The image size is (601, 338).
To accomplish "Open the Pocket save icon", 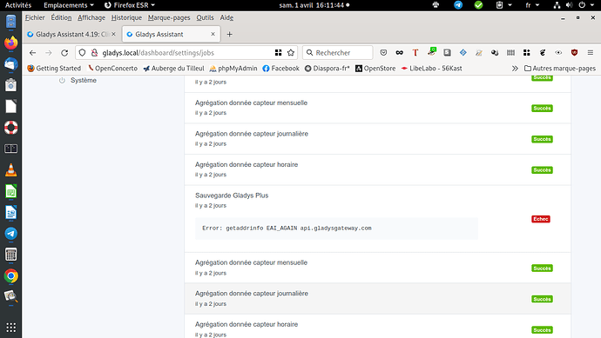I will (x=383, y=53).
